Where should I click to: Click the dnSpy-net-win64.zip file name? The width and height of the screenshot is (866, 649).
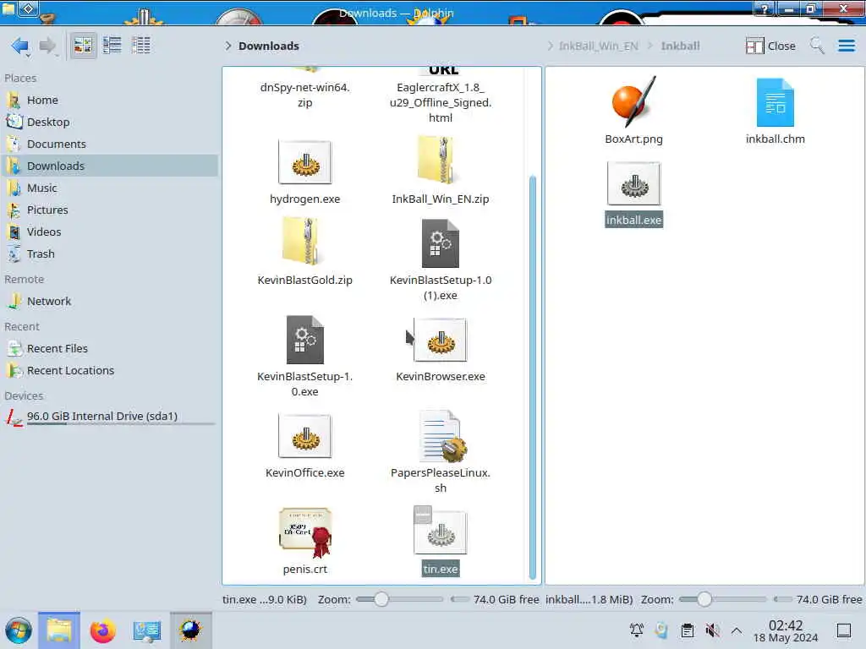304,95
